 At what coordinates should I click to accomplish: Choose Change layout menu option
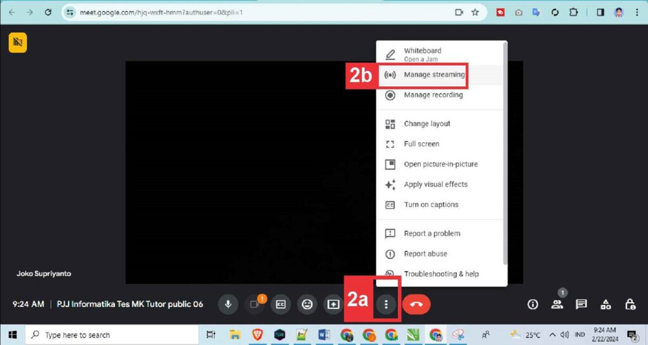[427, 124]
